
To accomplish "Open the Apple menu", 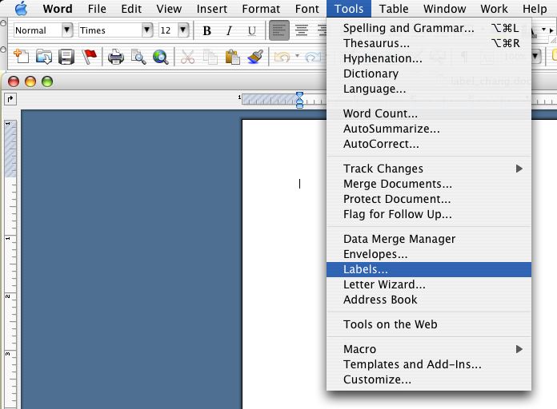I will 22,9.
